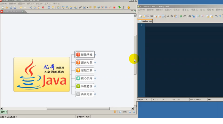Screen dimensions: 223x124
Task: Open the 工具(T) menu in XMind
Action: (x=48, y=3)
